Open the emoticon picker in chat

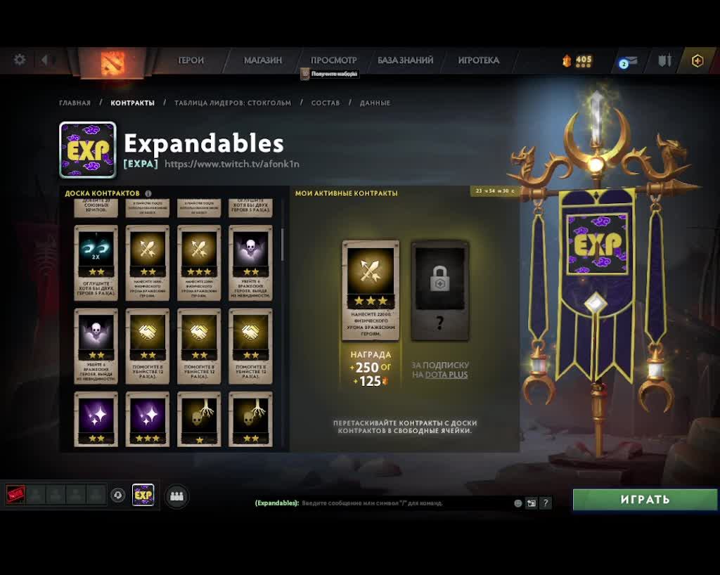(x=518, y=503)
